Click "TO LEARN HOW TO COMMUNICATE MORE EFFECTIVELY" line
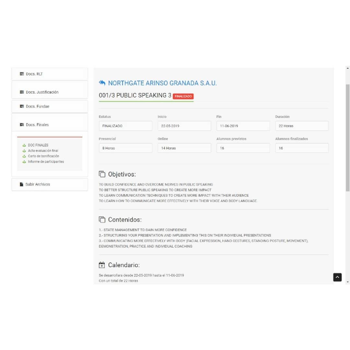 click(x=178, y=201)
